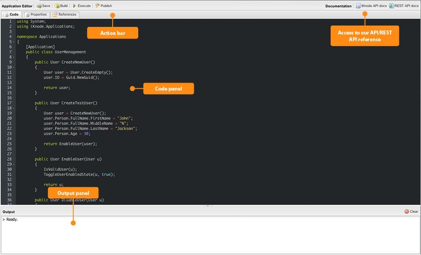Switch to the Properties tab
The image size is (421, 255).
[36, 14]
